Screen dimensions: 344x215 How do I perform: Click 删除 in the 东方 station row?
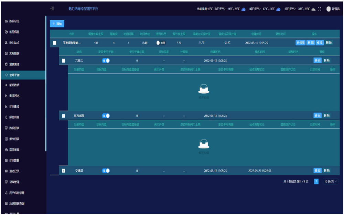pos(327,116)
